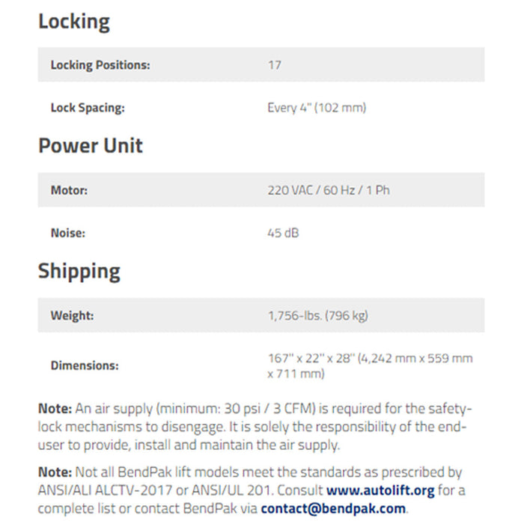The width and height of the screenshot is (524, 524).
Task: Click the Dimensions label
Action: [85, 365]
